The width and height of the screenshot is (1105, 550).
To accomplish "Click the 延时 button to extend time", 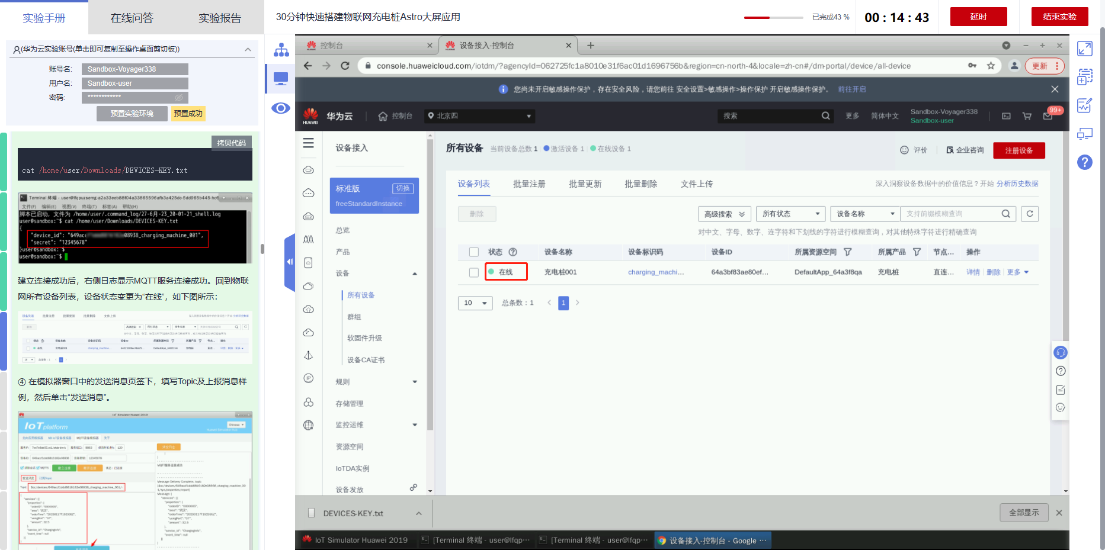I will (979, 17).
